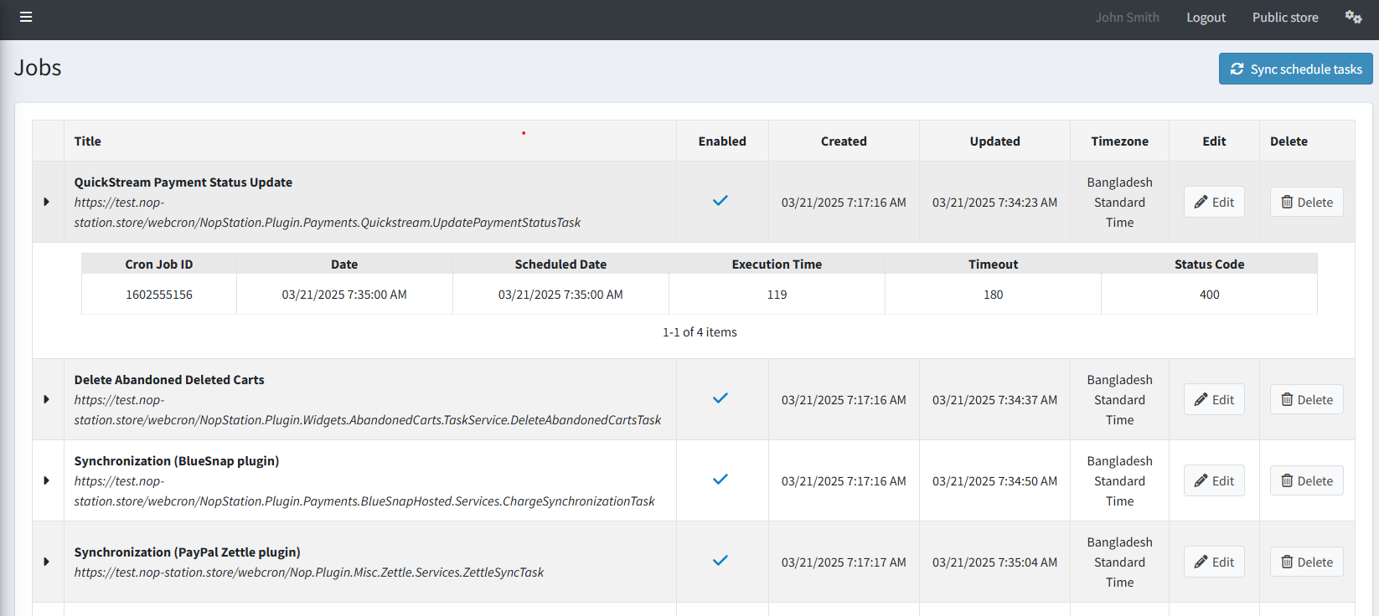Delete the Synchronization (PayPal Zettle plugin) job

1307,562
